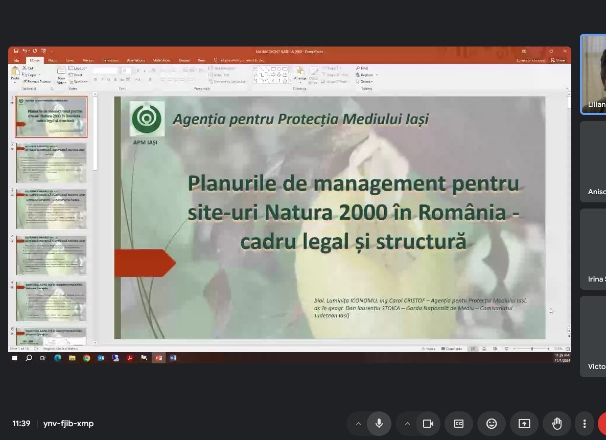Image resolution: width=606 pixels, height=440 pixels.
Task: Open Outlook from the taskbar
Action: coord(101,358)
